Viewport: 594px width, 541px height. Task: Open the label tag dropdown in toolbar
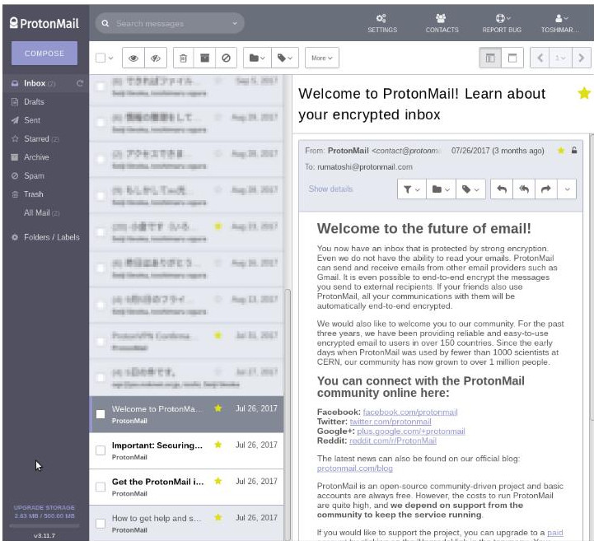[x=285, y=58]
